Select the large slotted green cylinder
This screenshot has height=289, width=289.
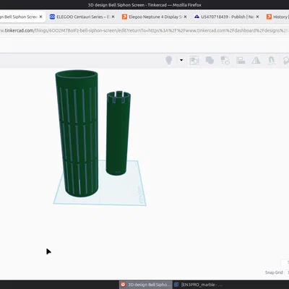(x=77, y=134)
